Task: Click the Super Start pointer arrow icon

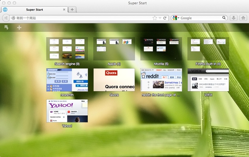Action: click(x=6, y=28)
